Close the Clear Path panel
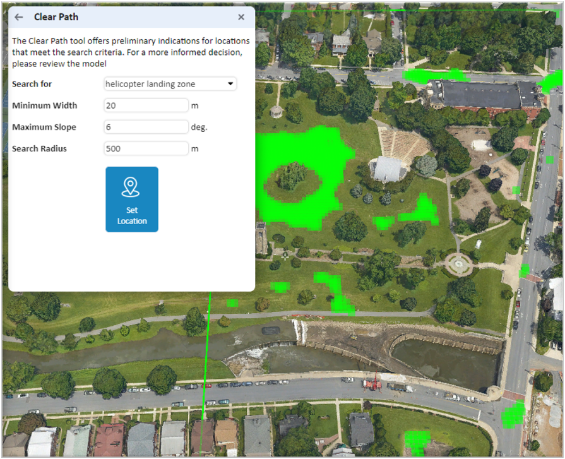The image size is (565, 459). click(241, 17)
